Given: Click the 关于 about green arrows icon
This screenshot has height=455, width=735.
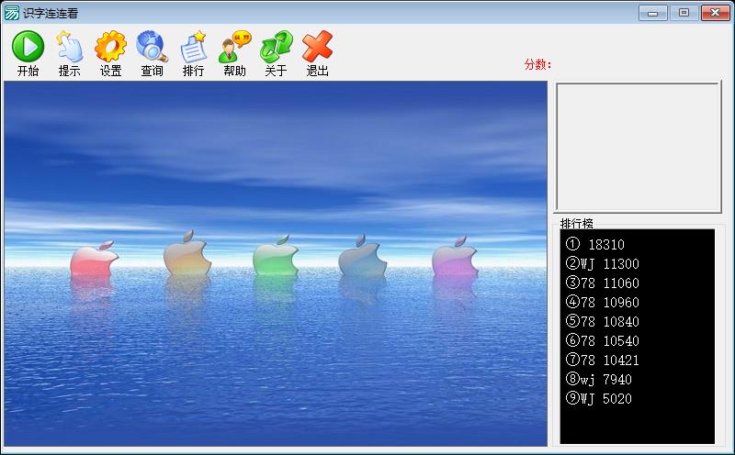Looking at the screenshot, I should click(x=277, y=47).
